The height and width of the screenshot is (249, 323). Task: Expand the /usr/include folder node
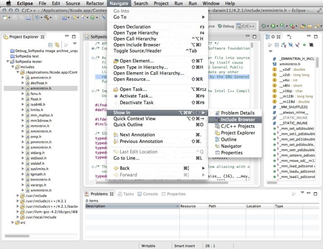pyautogui.click(x=18, y=196)
